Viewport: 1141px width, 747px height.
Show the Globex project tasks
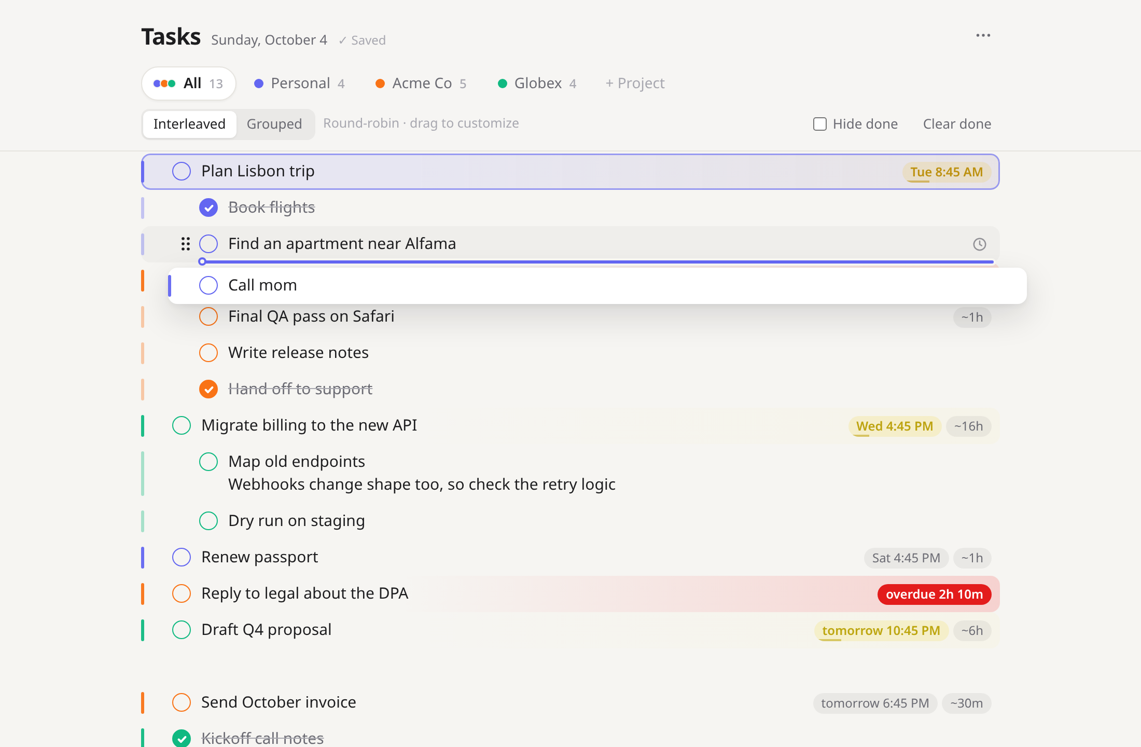[537, 84]
